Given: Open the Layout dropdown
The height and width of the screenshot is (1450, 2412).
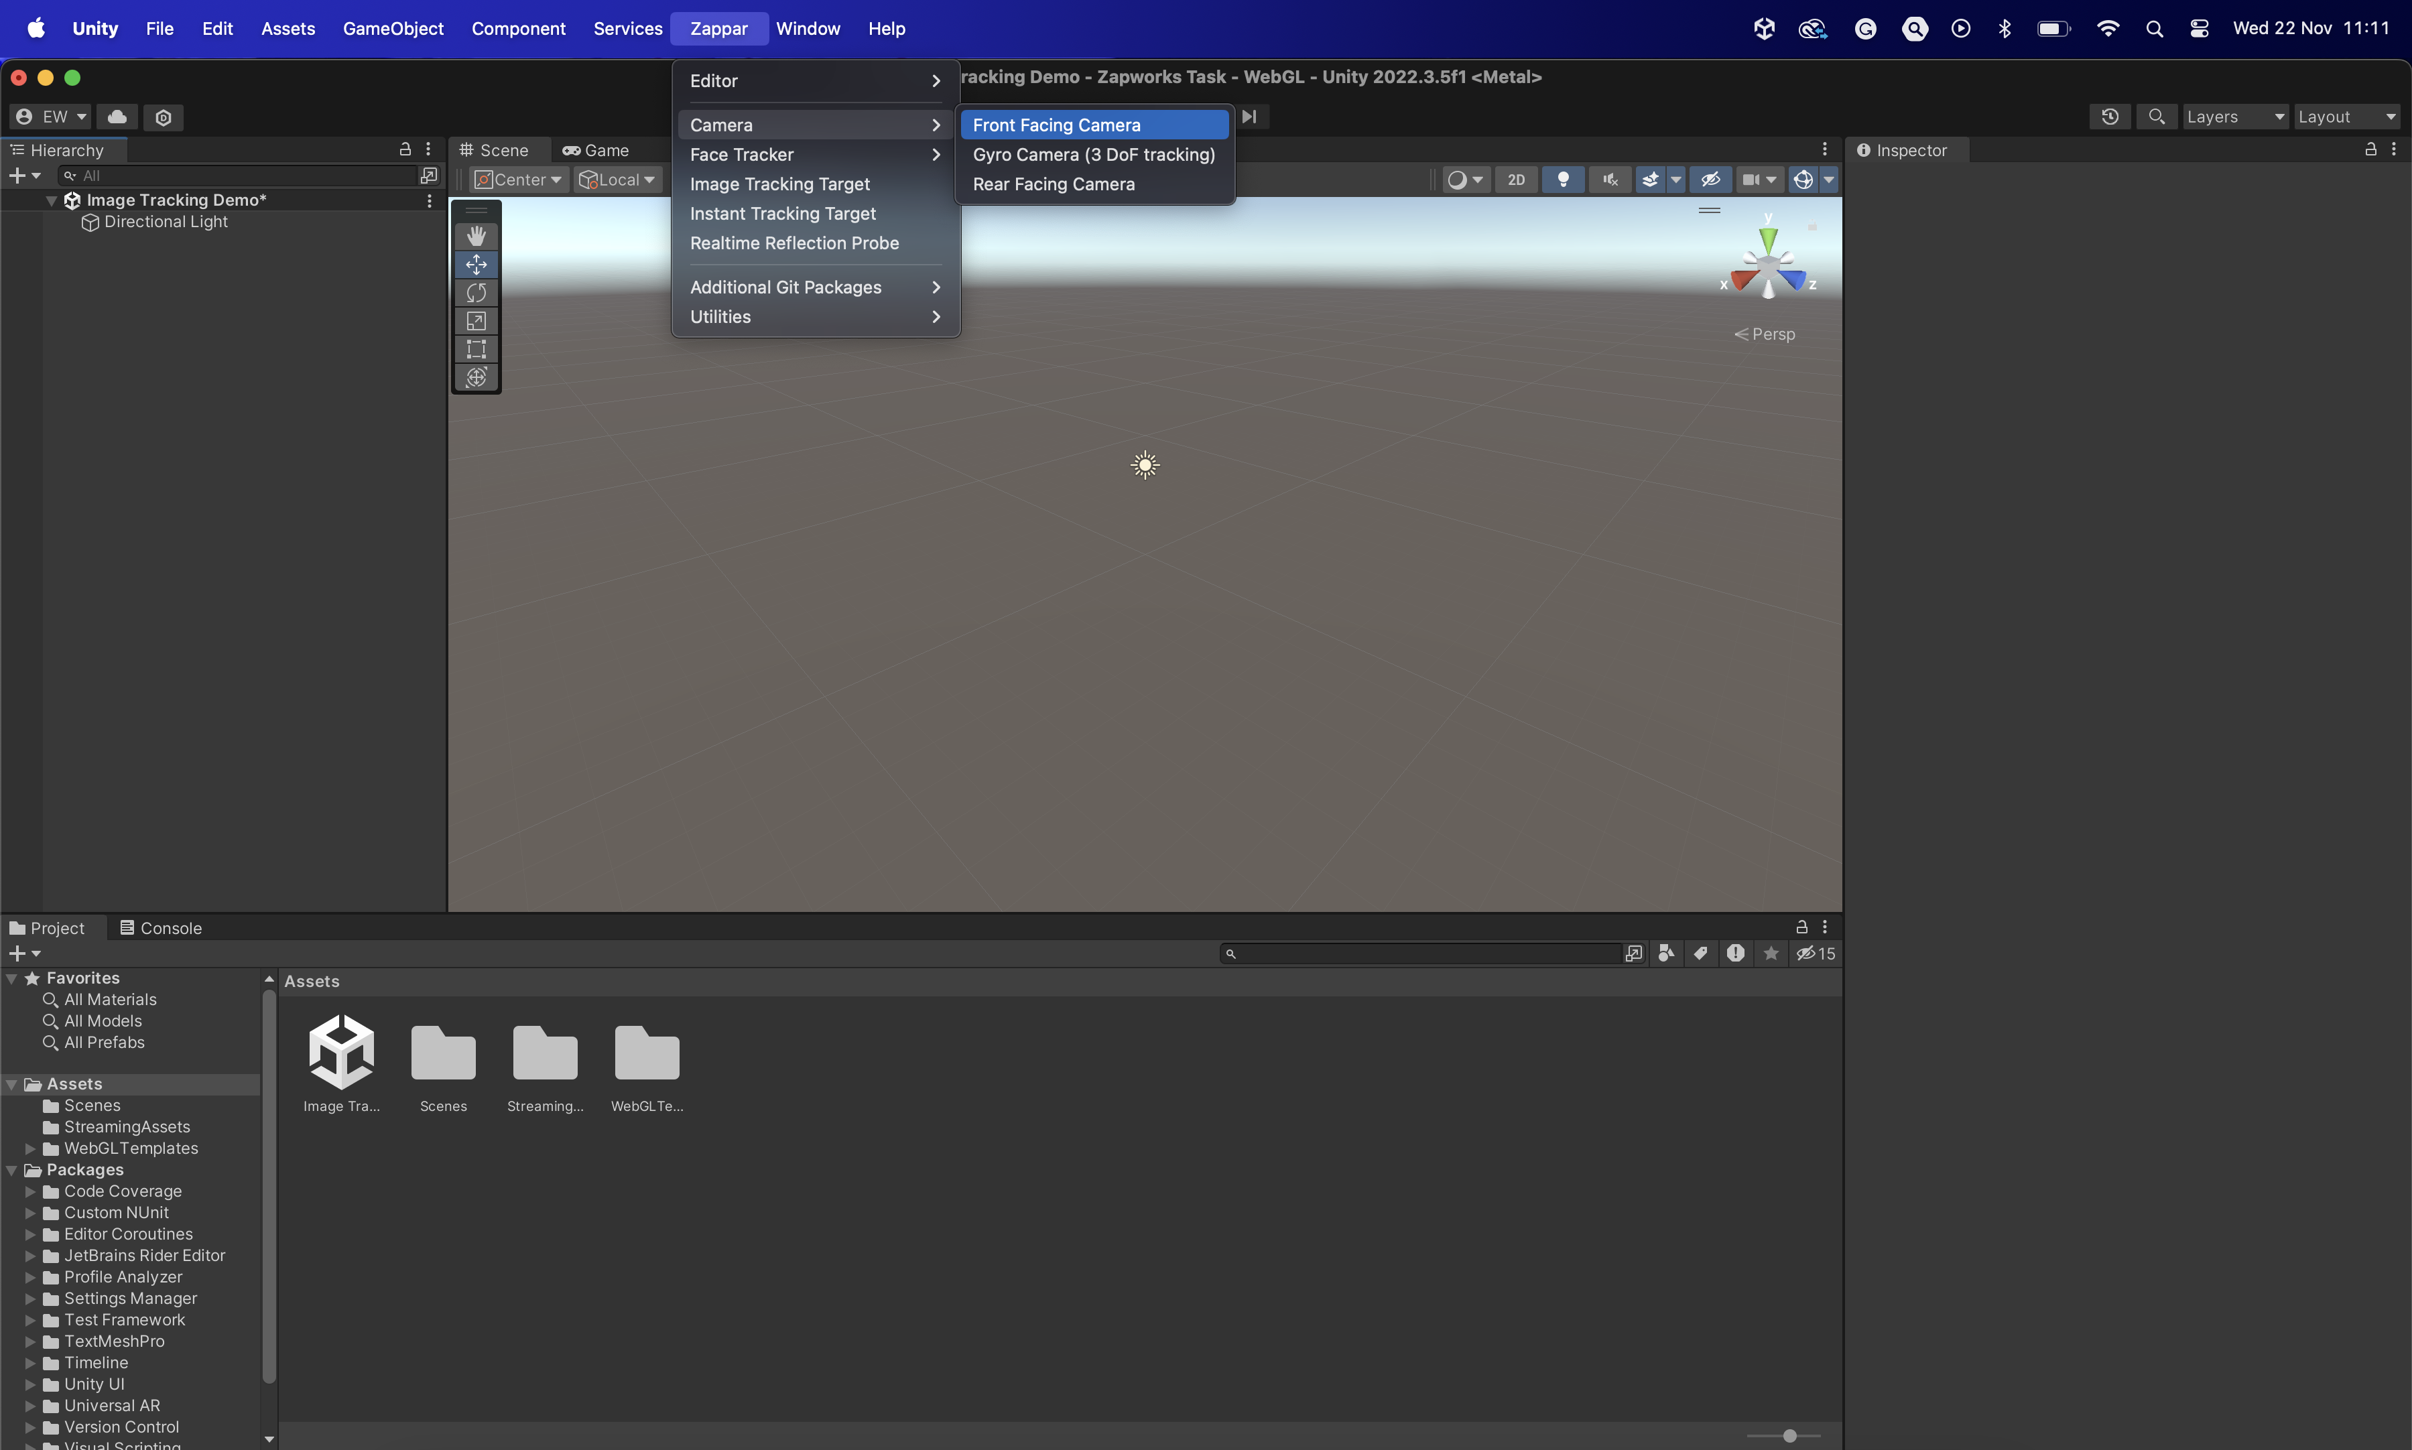Looking at the screenshot, I should (x=2346, y=117).
